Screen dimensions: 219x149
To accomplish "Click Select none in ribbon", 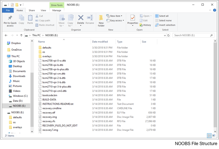I will pos(163,20).
